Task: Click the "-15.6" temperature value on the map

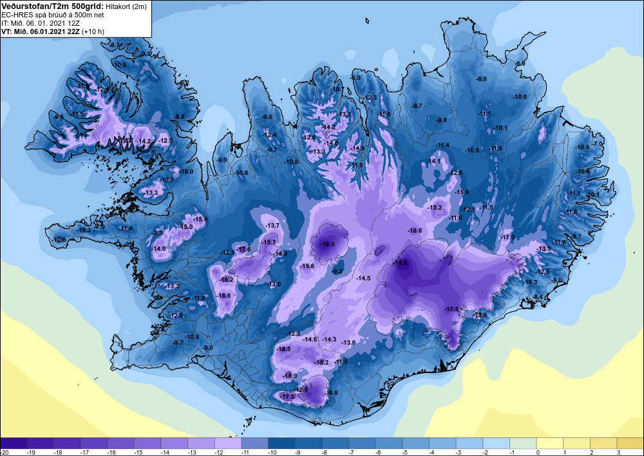Action: pos(307,266)
